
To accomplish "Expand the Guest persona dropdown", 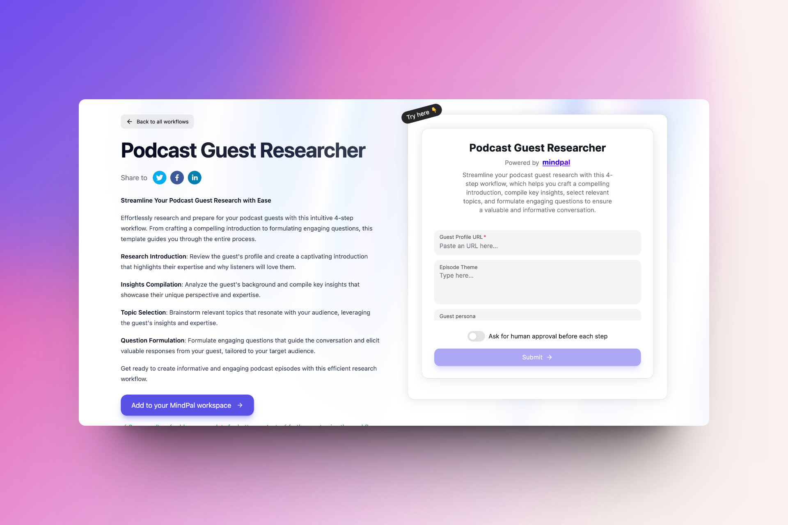I will pos(537,315).
